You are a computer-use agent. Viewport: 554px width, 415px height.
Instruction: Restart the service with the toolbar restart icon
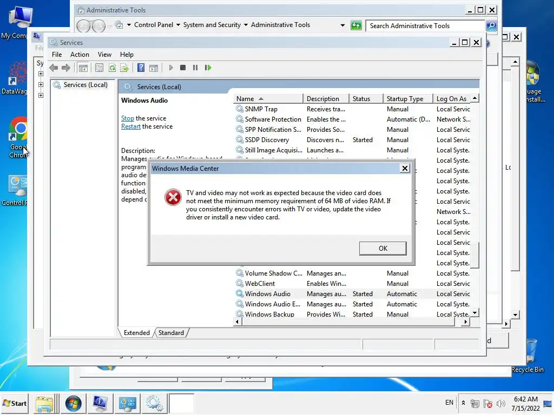(x=208, y=68)
